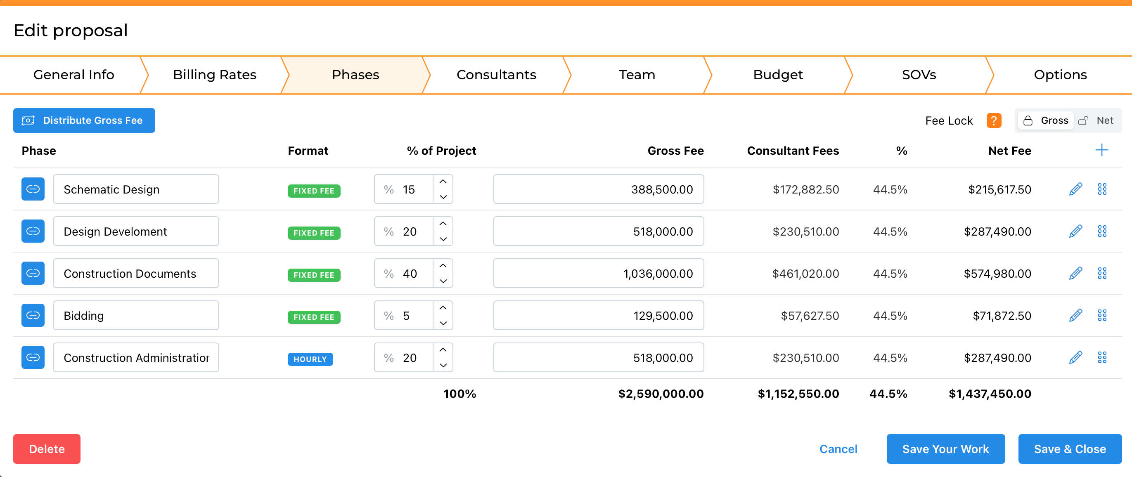
Task: Edit Design Develoment phase with pencil icon
Action: click(1075, 231)
